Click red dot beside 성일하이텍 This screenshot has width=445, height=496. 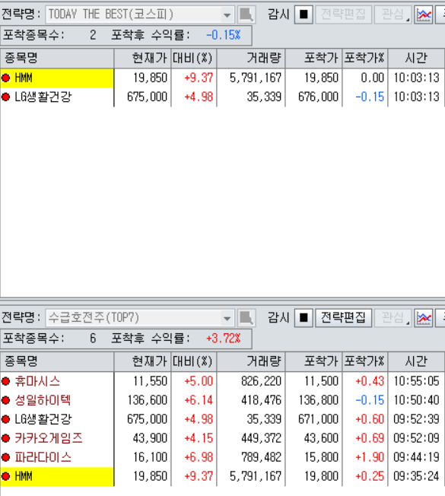tap(5, 400)
